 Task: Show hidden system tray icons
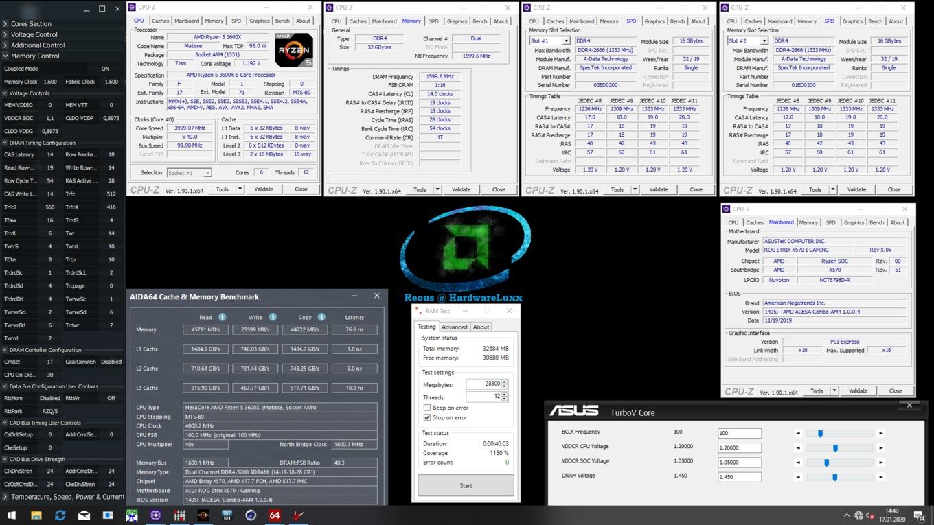[846, 515]
